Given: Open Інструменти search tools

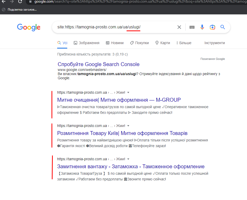Looking at the screenshot, I should click(x=215, y=43).
